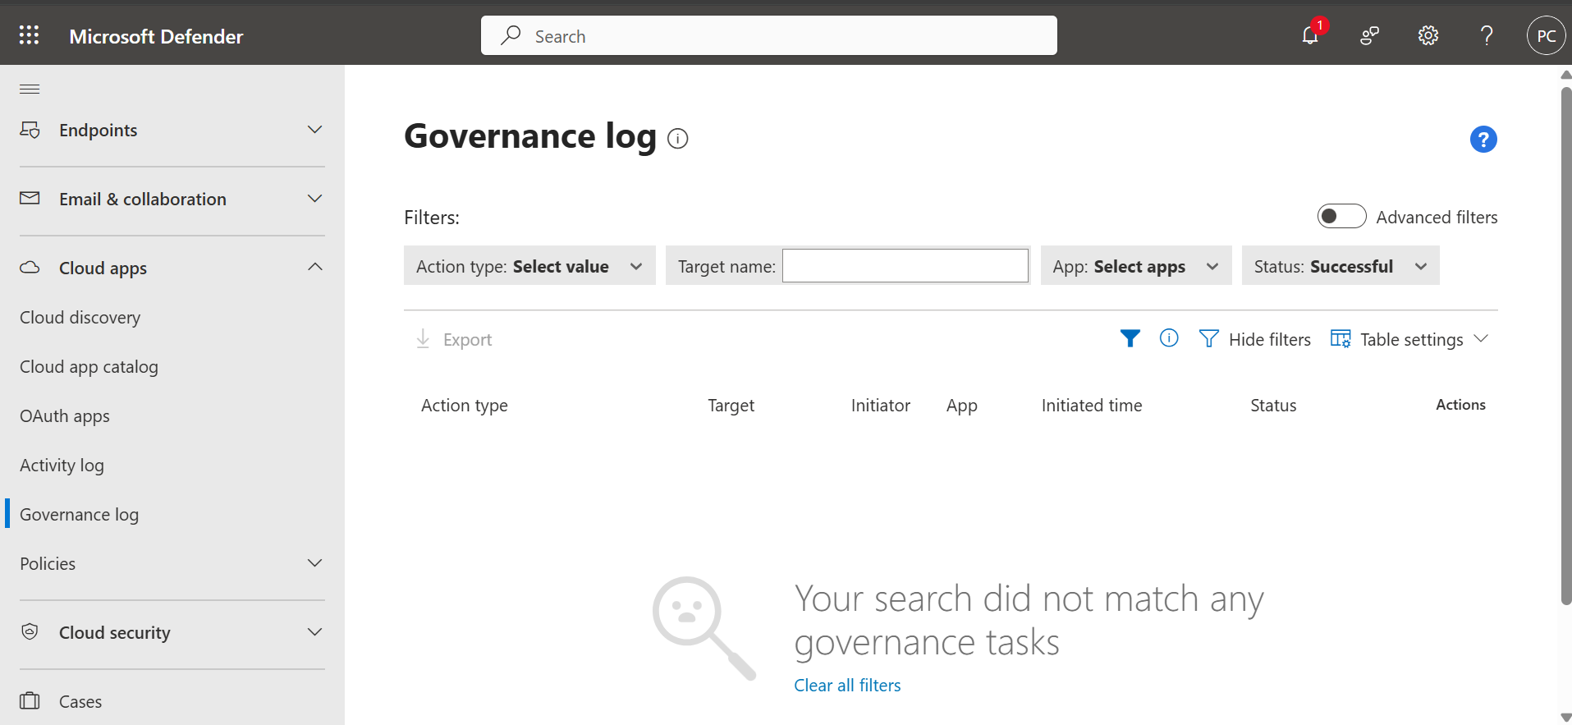The image size is (1572, 725).
Task: Open the PC account avatar
Action: [1547, 35]
